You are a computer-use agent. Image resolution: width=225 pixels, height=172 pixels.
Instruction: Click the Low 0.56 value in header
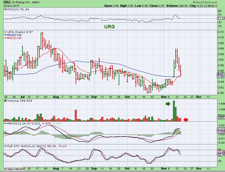click(x=141, y=6)
